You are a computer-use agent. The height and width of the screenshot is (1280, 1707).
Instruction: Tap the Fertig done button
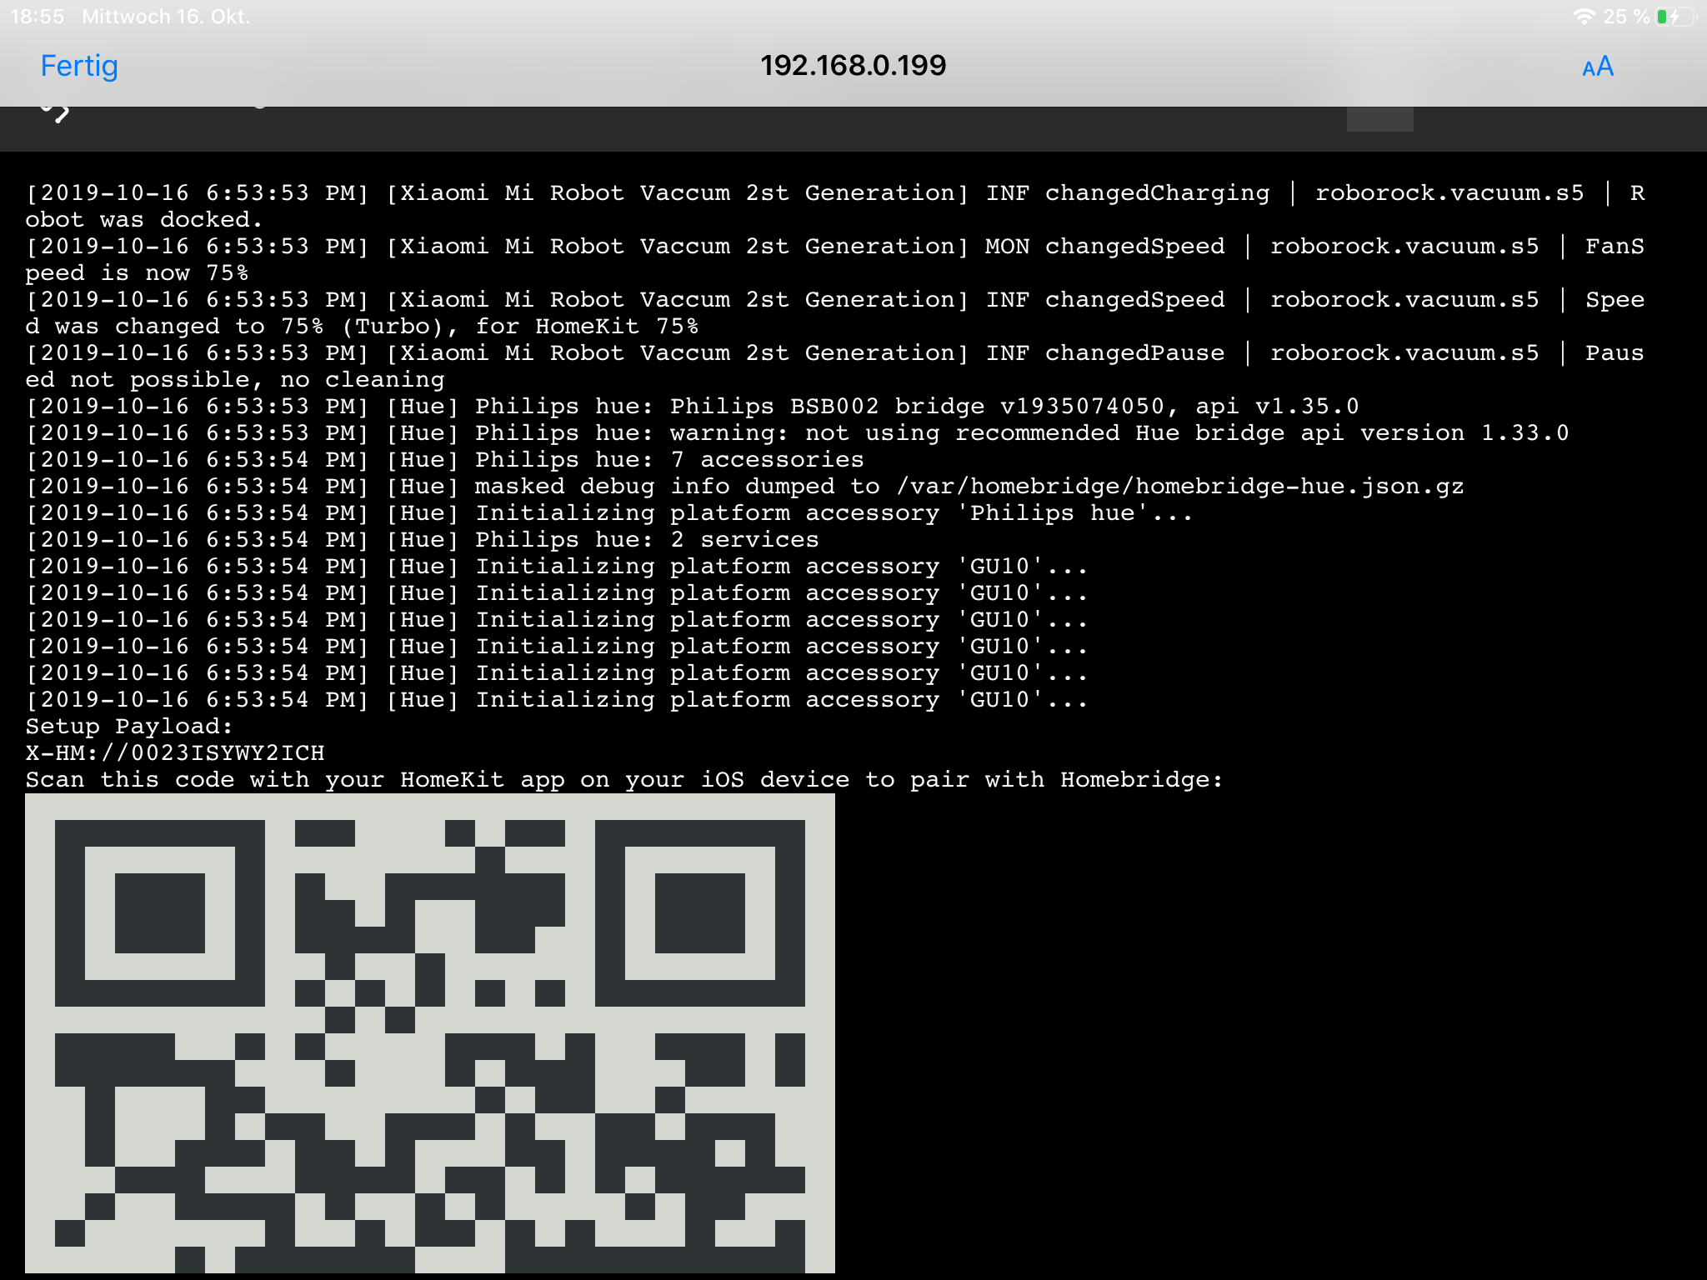point(79,66)
